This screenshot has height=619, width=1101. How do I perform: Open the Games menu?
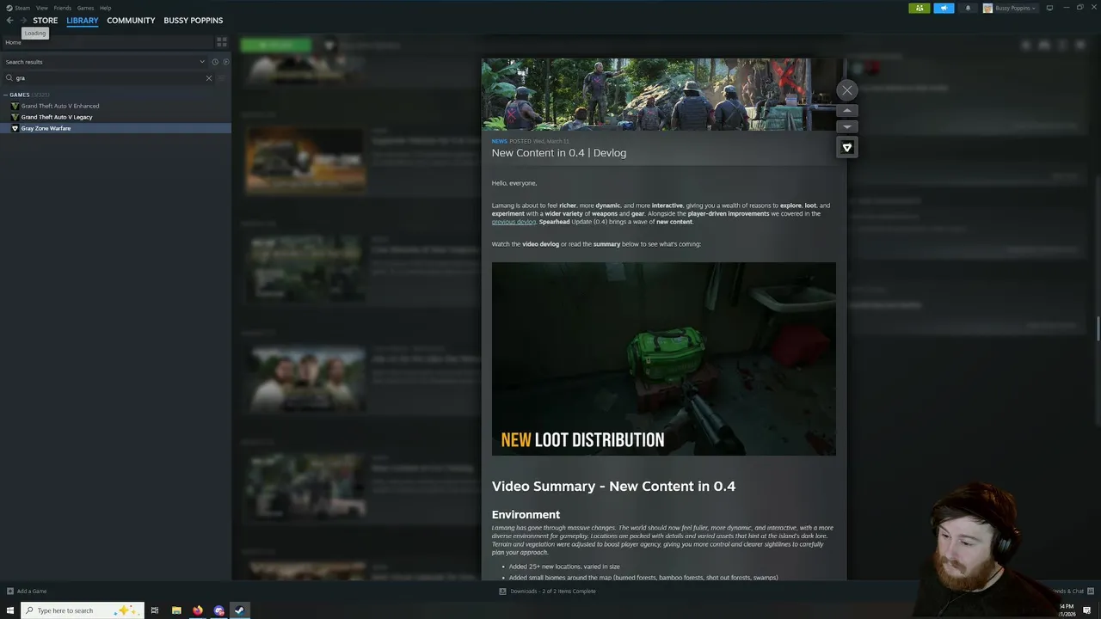pos(85,8)
